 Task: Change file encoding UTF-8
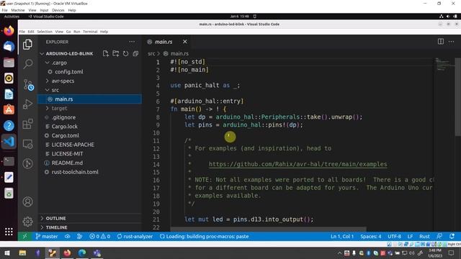[394, 237]
